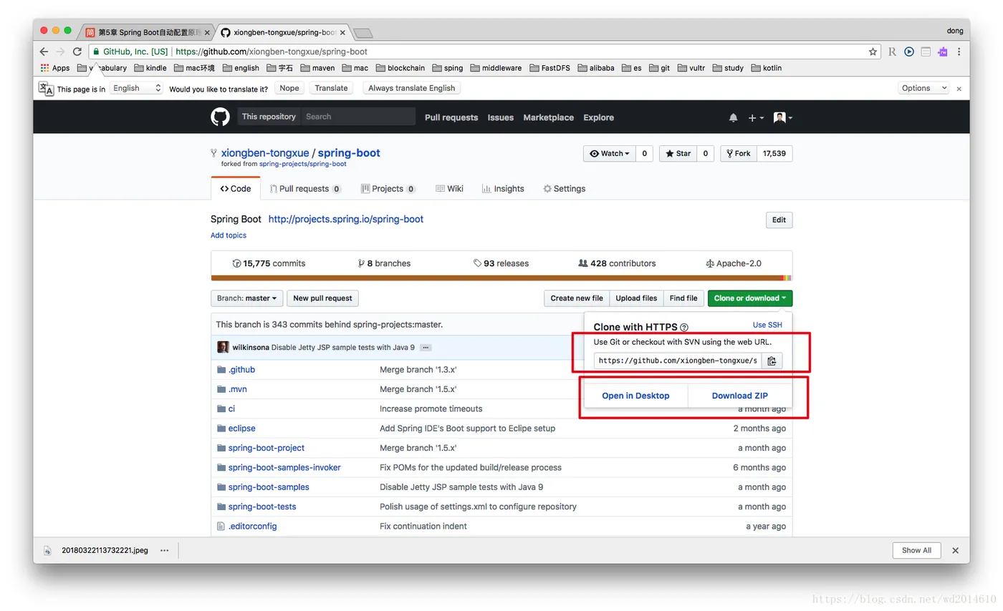This screenshot has width=1003, height=611.
Task: Open the repository Settings tab
Action: pyautogui.click(x=564, y=189)
